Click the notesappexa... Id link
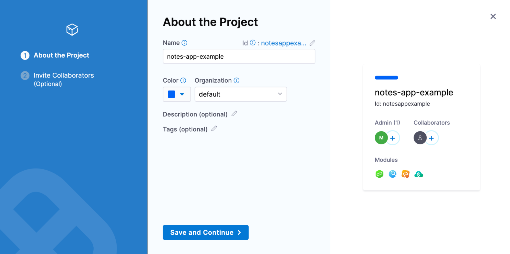Image resolution: width=510 pixels, height=254 pixels. [284, 43]
